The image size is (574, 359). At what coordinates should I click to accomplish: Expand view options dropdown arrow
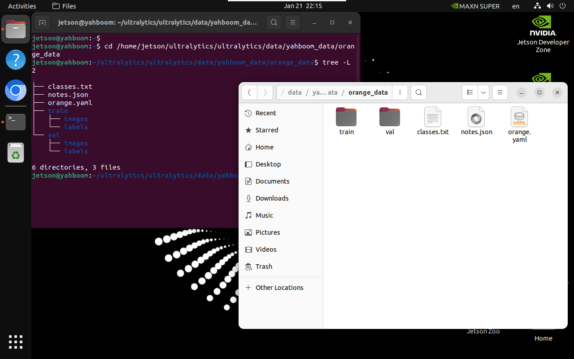click(483, 92)
